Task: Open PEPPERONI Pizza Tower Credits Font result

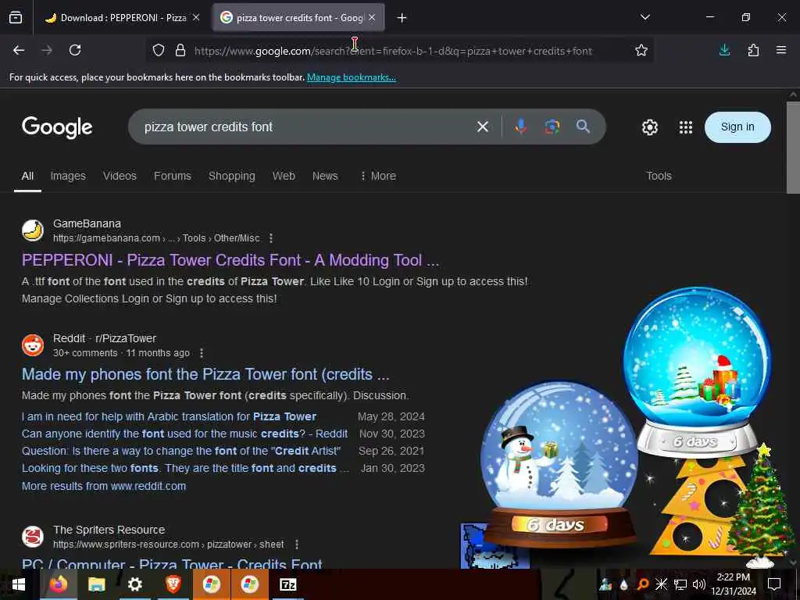Action: 230,260
